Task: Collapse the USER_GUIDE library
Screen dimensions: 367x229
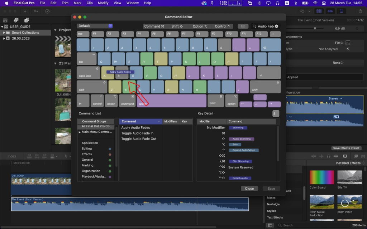Action: click(x=2, y=26)
